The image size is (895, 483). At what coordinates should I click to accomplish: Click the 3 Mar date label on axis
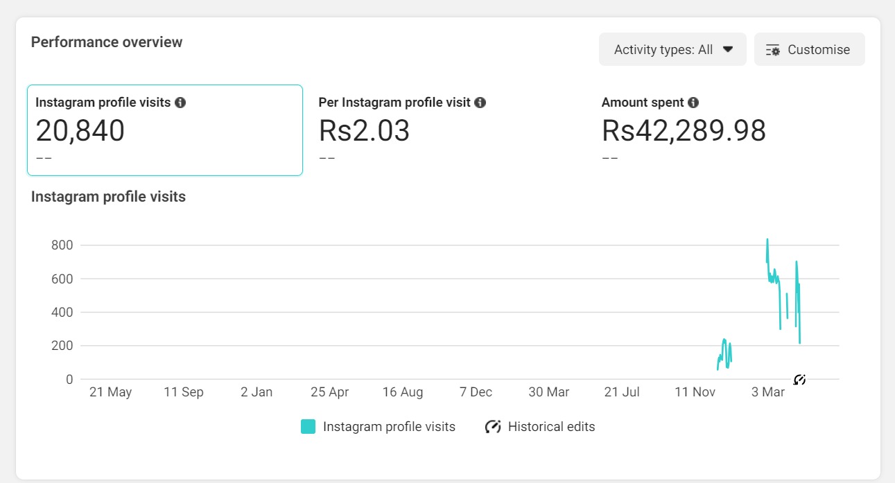point(768,392)
